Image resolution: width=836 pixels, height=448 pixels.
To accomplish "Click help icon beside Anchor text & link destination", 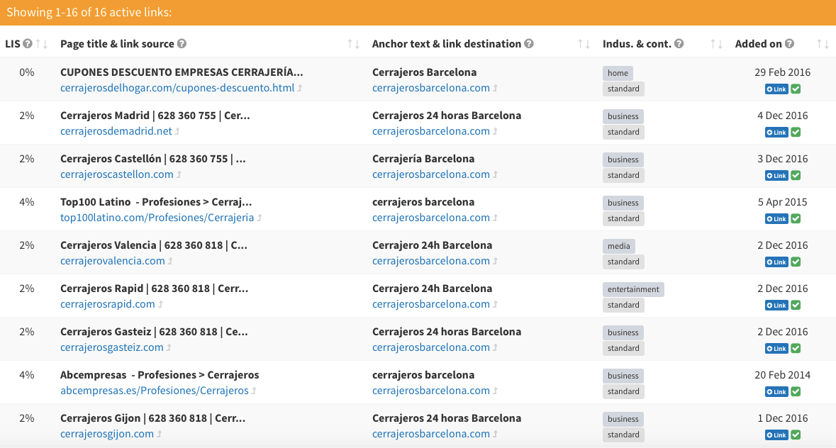I will pos(529,44).
